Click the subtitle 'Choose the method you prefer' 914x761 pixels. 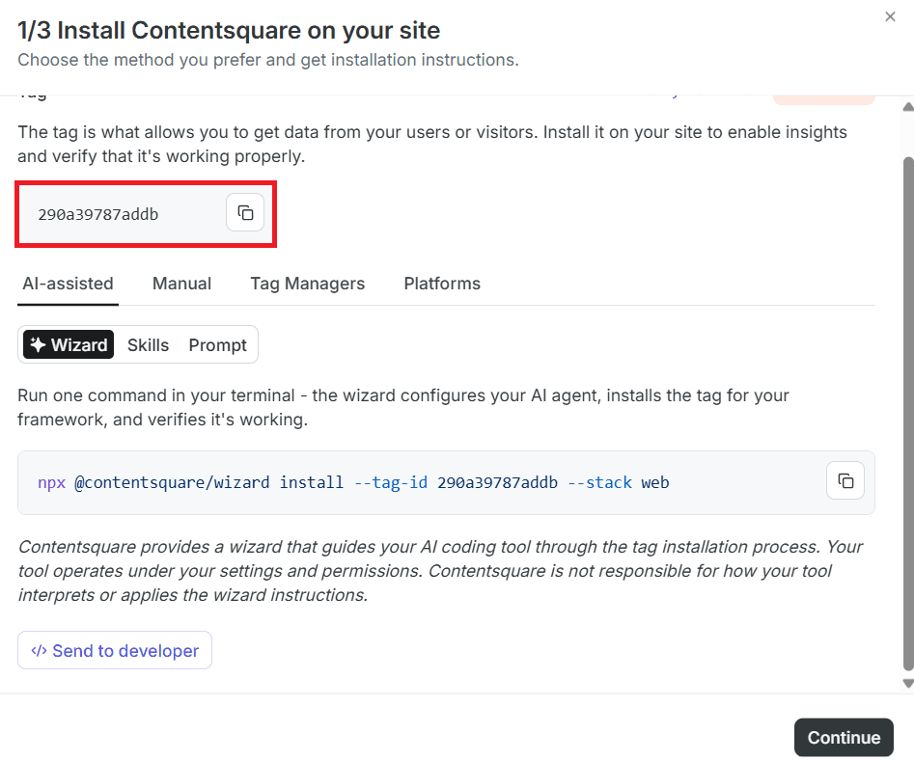coord(268,60)
